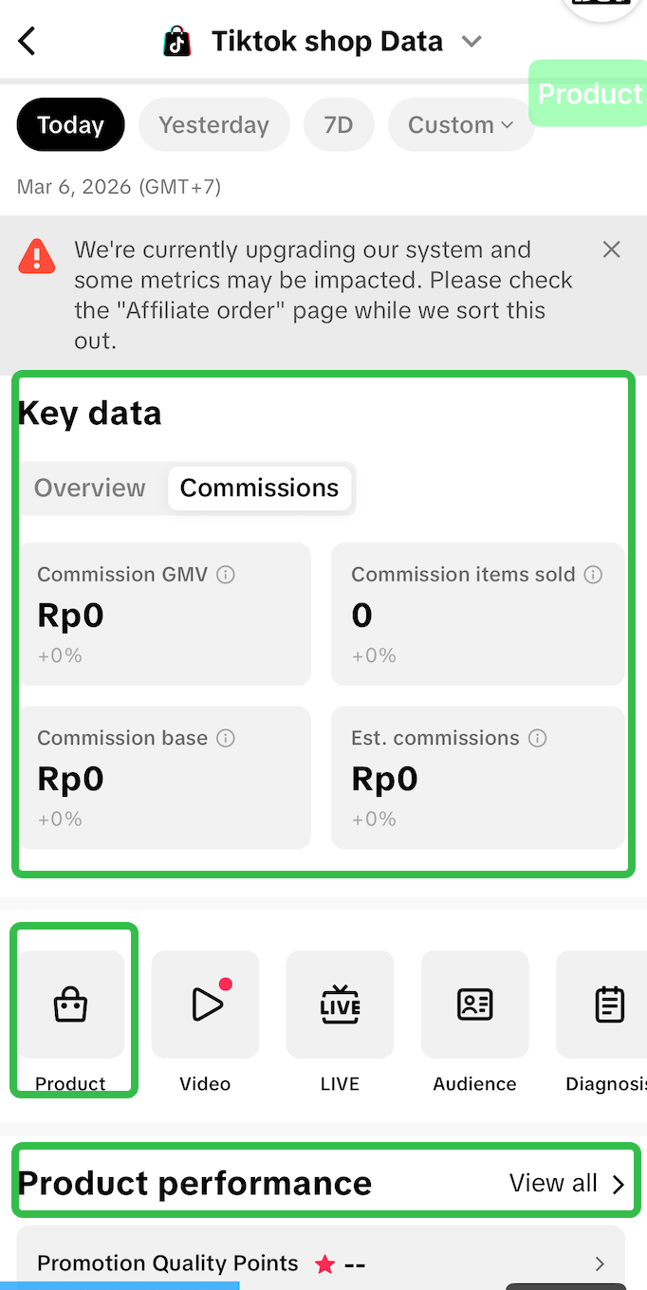
Task: Open the Video analytics icon
Action: click(x=206, y=1004)
